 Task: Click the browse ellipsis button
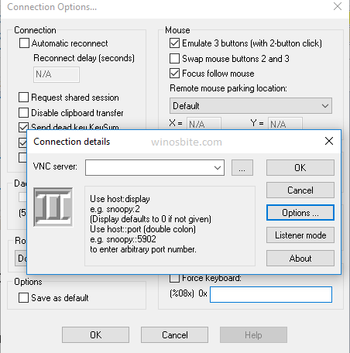point(242,167)
